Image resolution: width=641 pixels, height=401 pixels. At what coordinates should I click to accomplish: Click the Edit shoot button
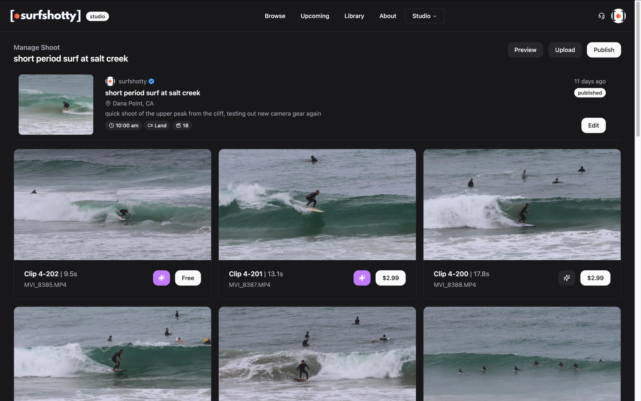[x=593, y=126]
